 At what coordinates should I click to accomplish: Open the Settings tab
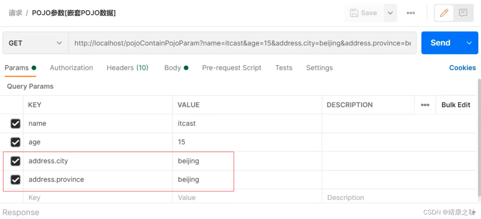tap(319, 68)
